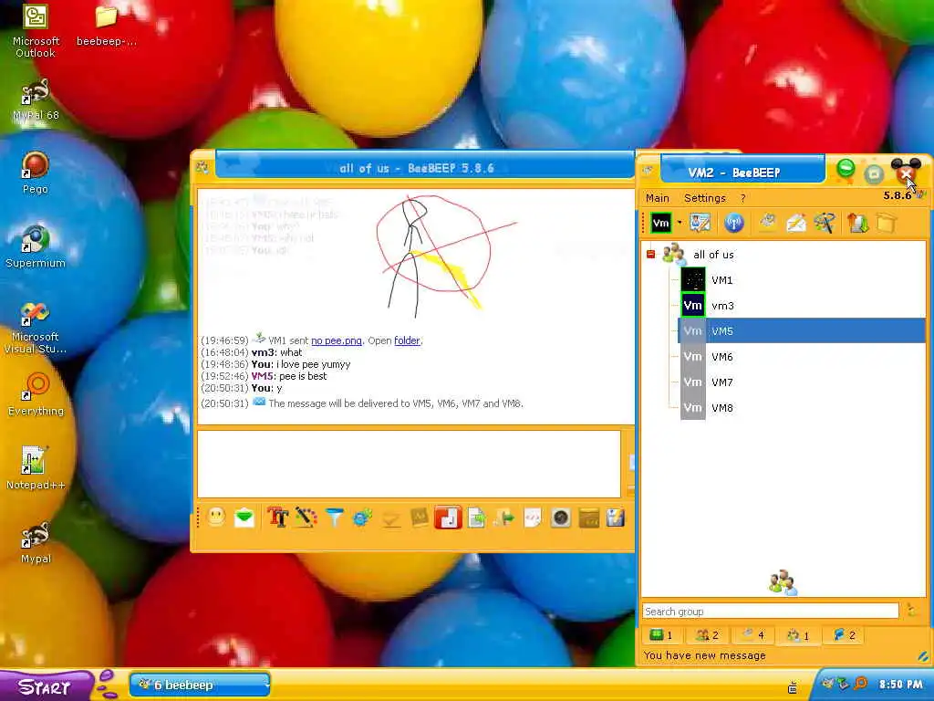The image size is (934, 701).
Task: Switch to the groups tab labeled 1
Action: pos(798,635)
